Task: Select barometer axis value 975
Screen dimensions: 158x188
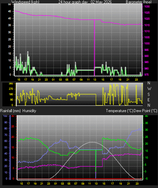Action: pos(146,75)
